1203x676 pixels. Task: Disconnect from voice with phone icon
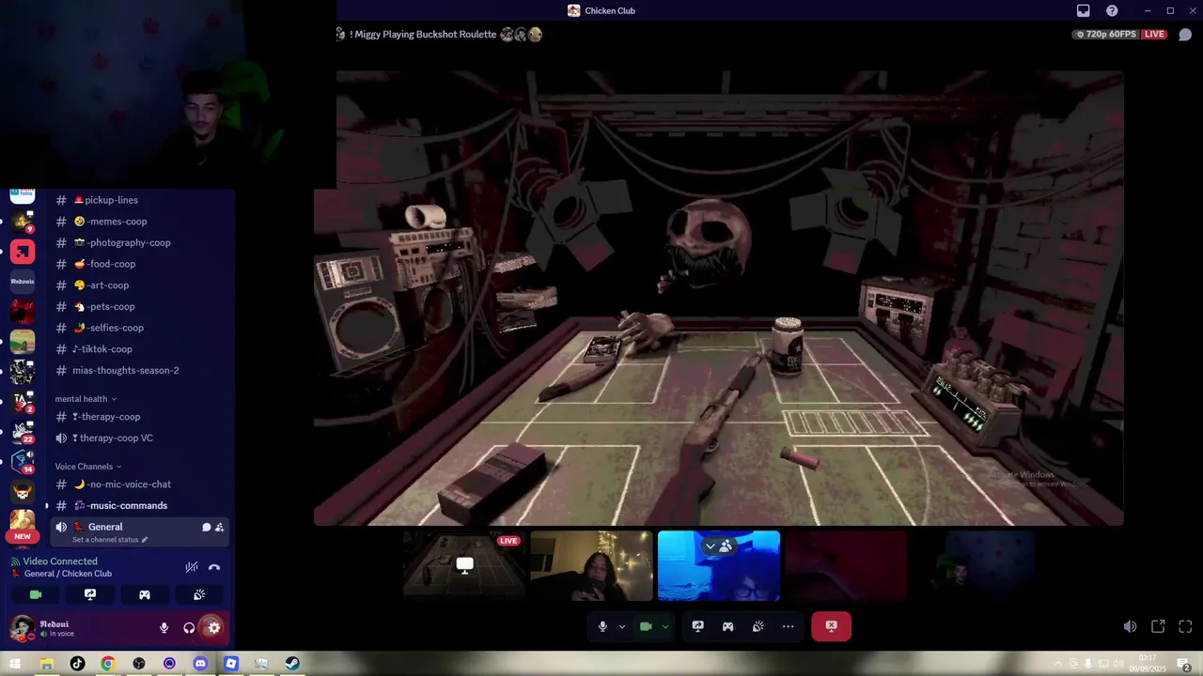[214, 567]
